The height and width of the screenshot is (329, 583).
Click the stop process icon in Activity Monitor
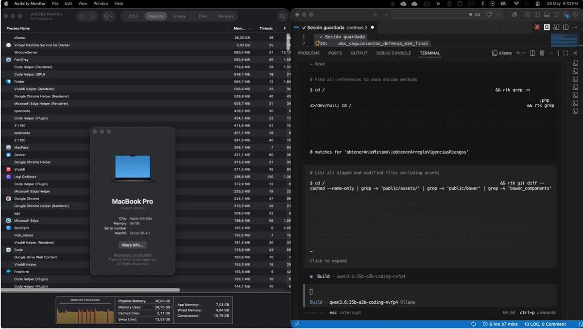(x=82, y=16)
